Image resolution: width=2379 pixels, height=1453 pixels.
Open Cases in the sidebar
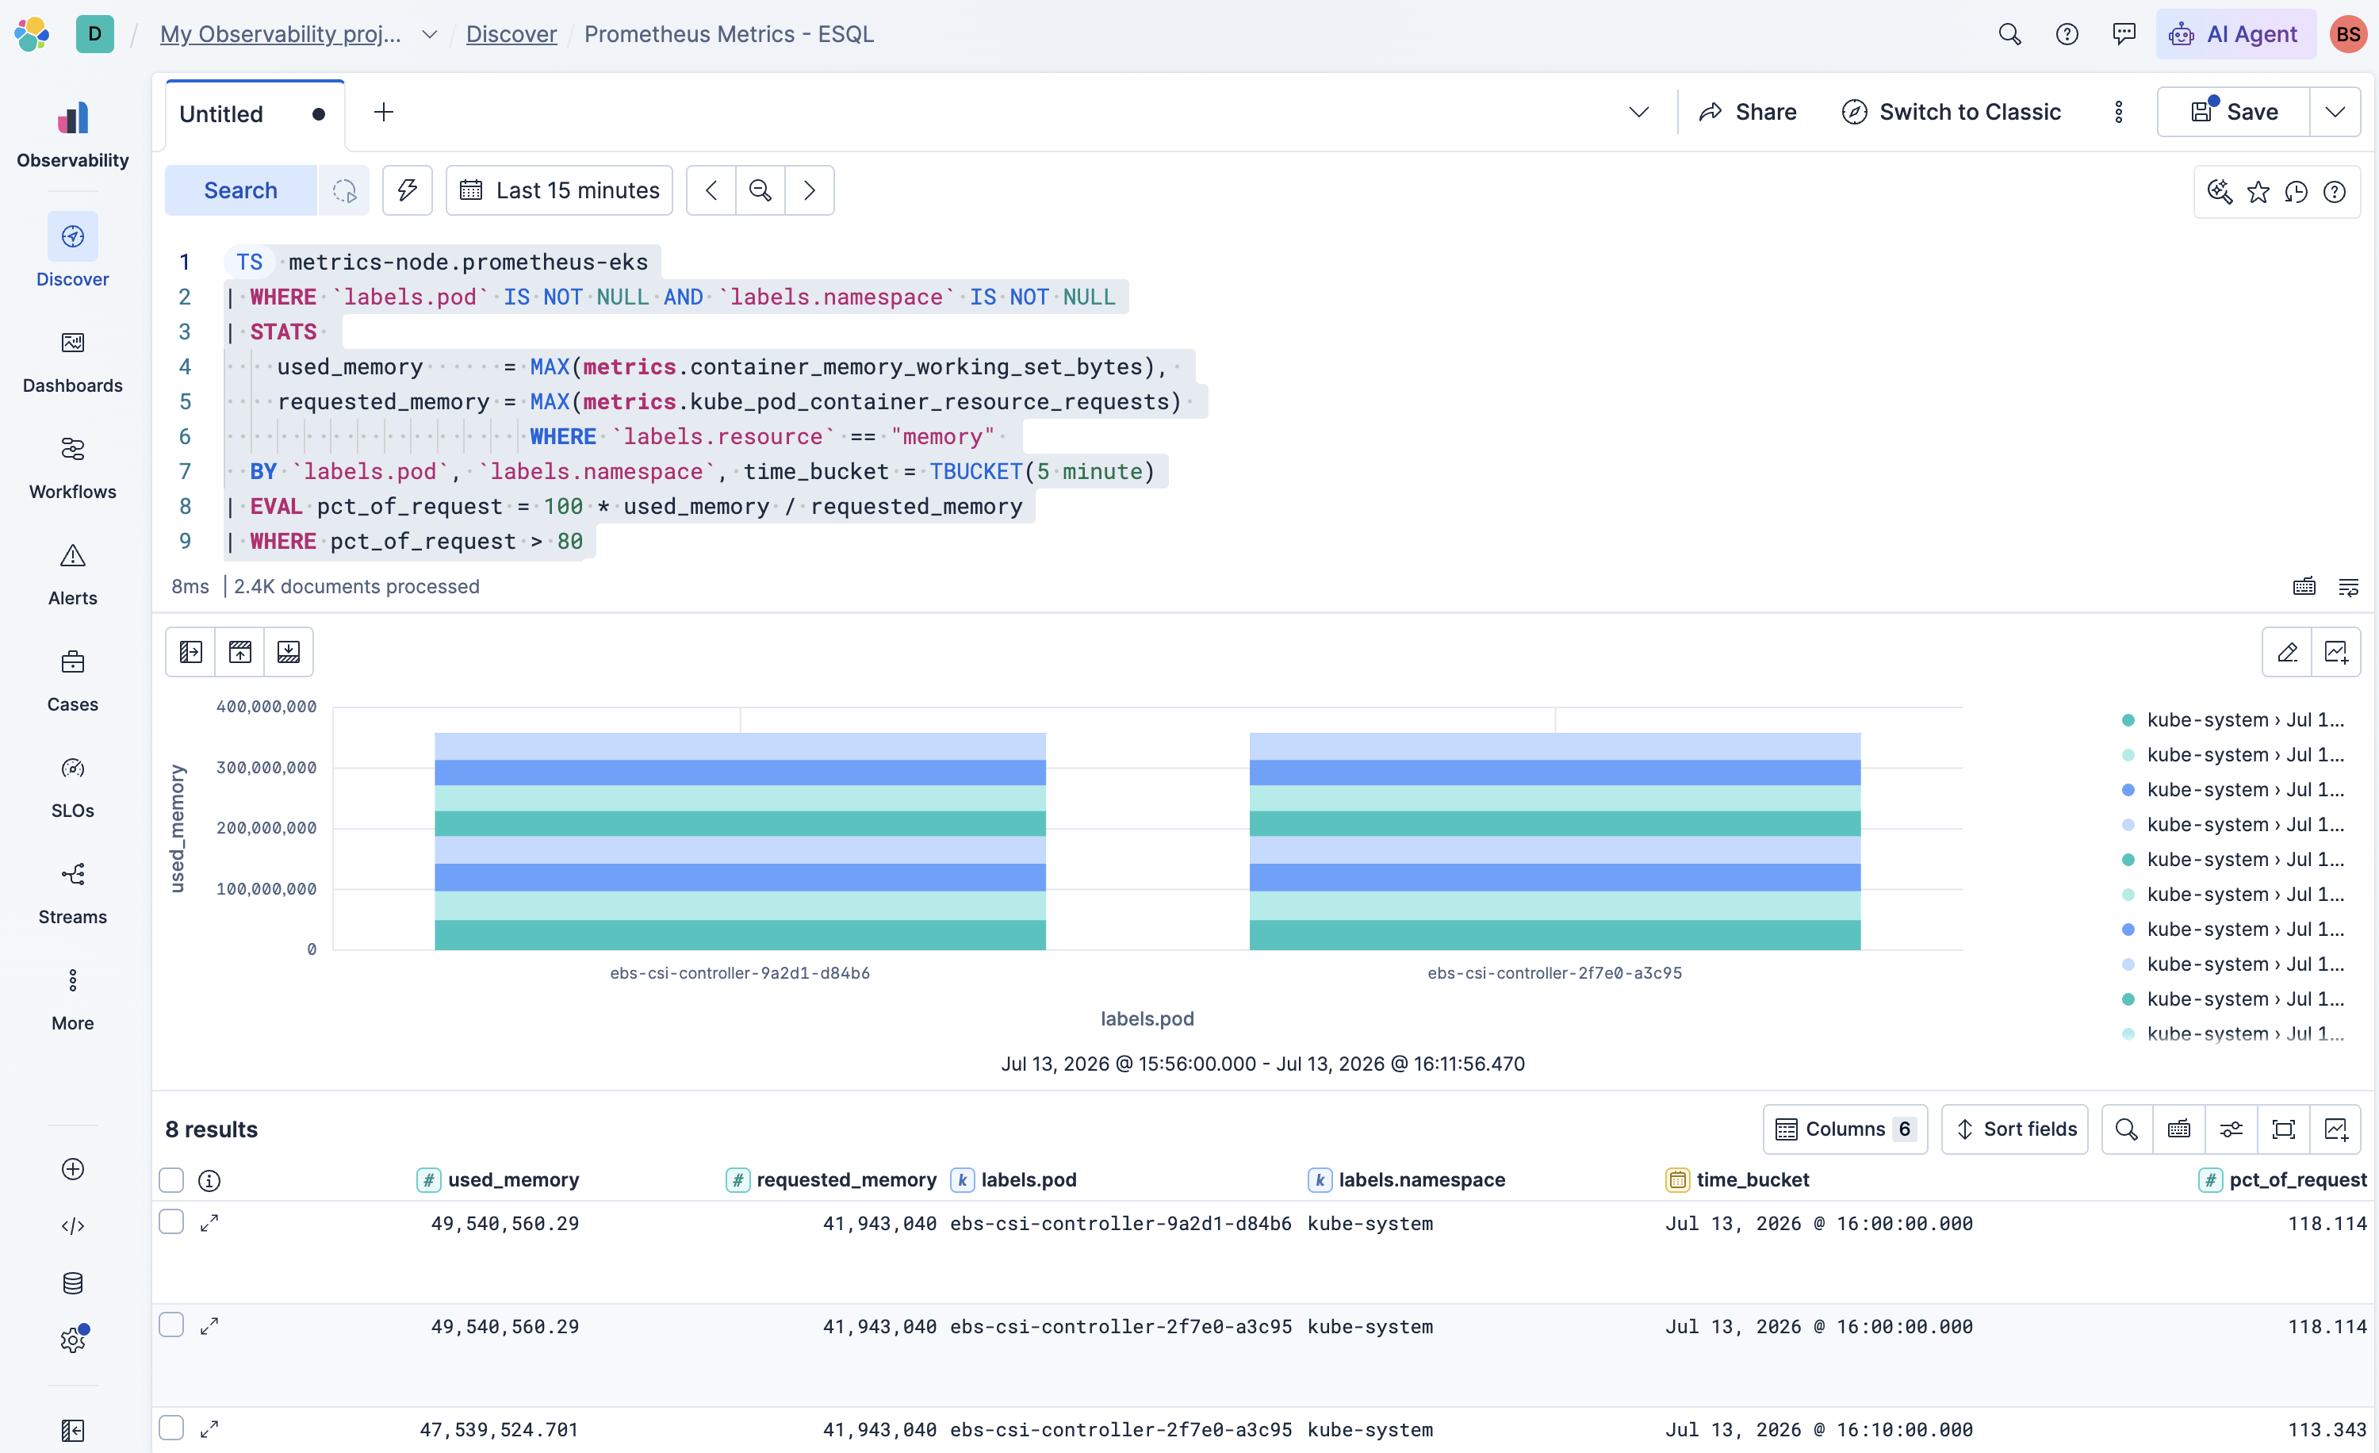click(72, 680)
